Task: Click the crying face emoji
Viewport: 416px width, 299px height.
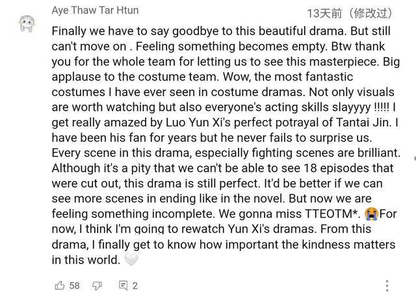Action: pyautogui.click(x=371, y=214)
